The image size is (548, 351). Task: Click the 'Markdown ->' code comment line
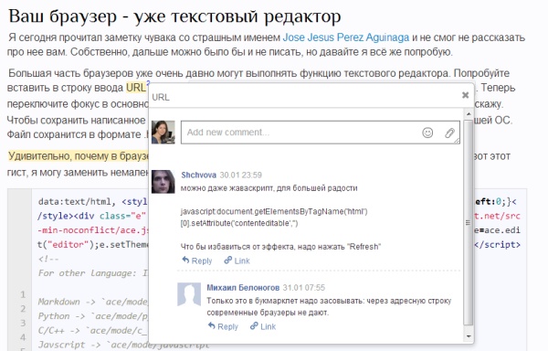point(92,302)
